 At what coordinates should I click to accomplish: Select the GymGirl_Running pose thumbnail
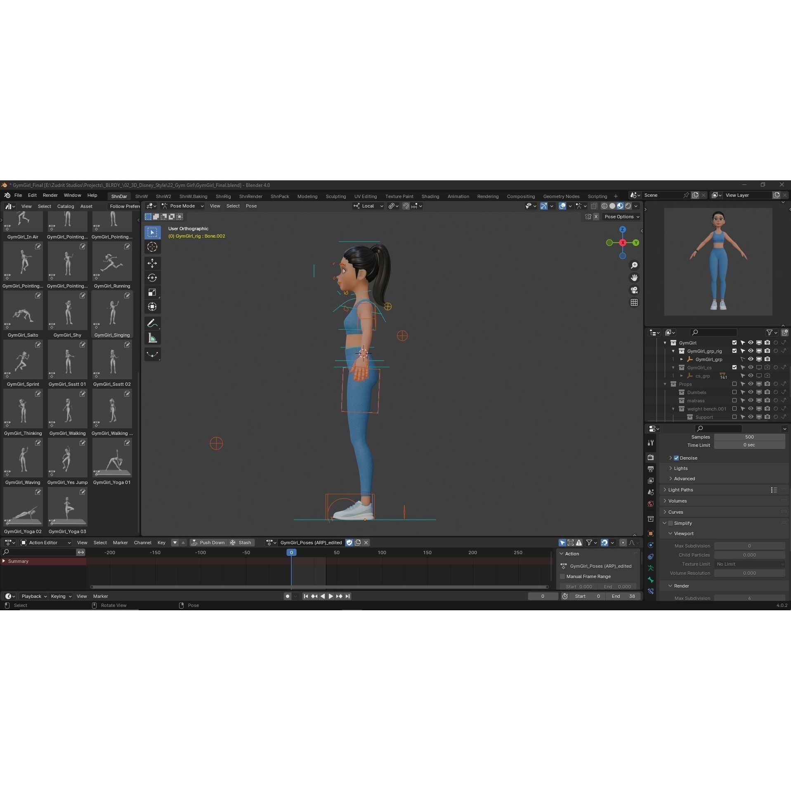point(112,261)
